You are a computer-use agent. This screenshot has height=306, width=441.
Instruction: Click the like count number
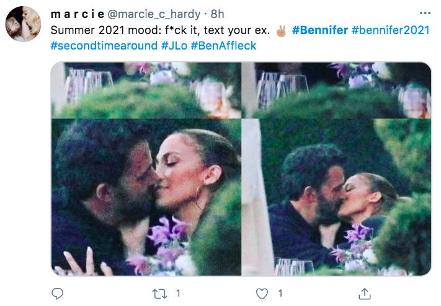point(281,293)
